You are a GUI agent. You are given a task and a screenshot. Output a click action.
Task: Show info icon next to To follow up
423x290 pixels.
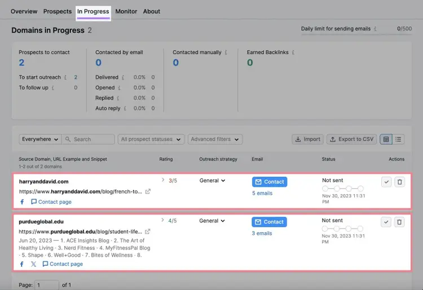coord(53,87)
